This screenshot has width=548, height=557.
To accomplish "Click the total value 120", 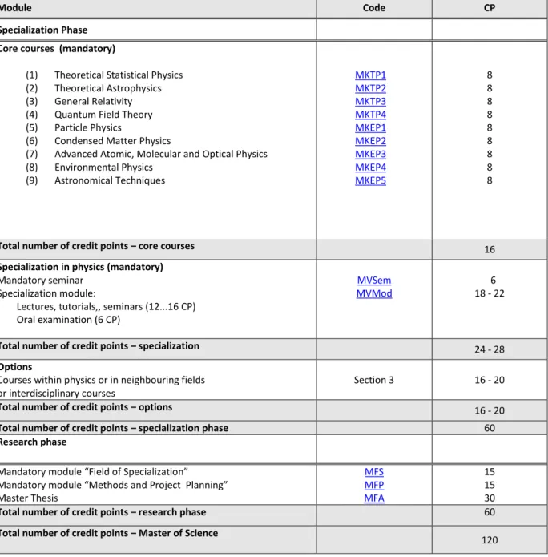I will coord(490,540).
